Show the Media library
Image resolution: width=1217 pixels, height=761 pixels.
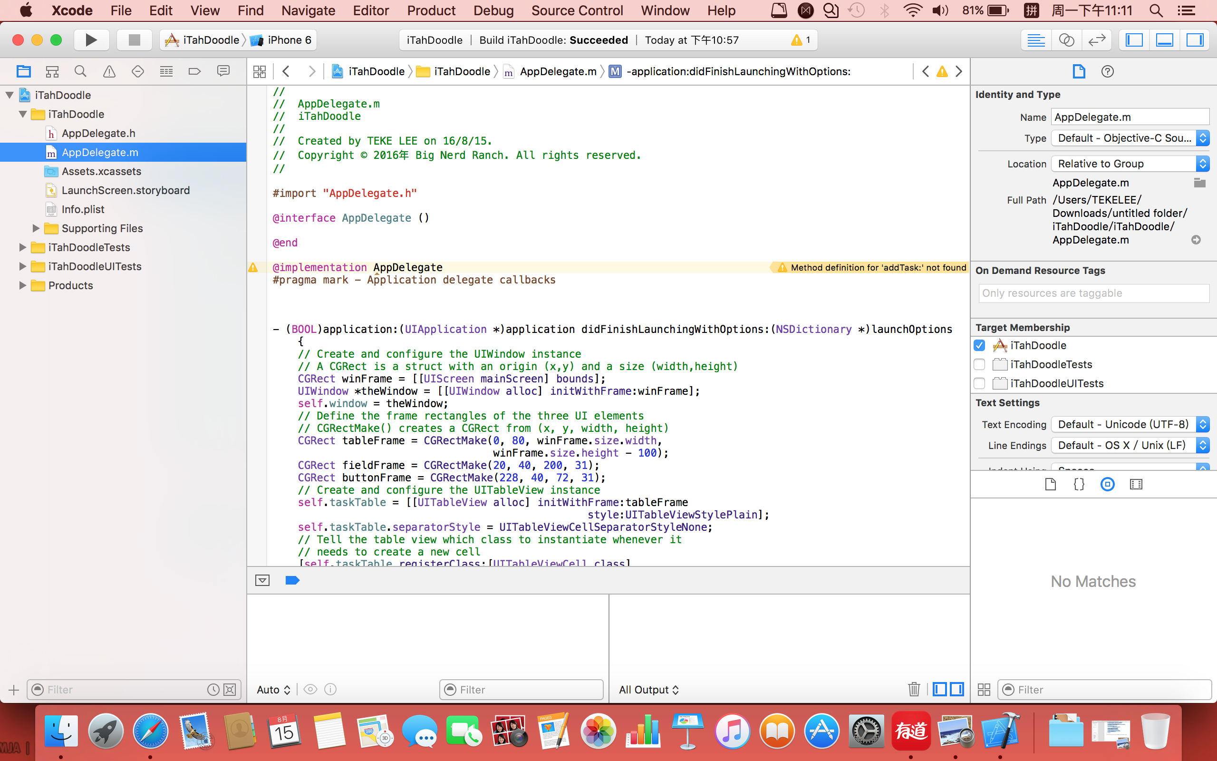tap(1136, 485)
